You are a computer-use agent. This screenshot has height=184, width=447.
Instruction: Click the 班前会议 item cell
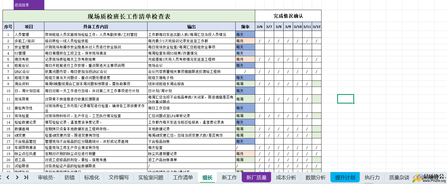coord(29,65)
